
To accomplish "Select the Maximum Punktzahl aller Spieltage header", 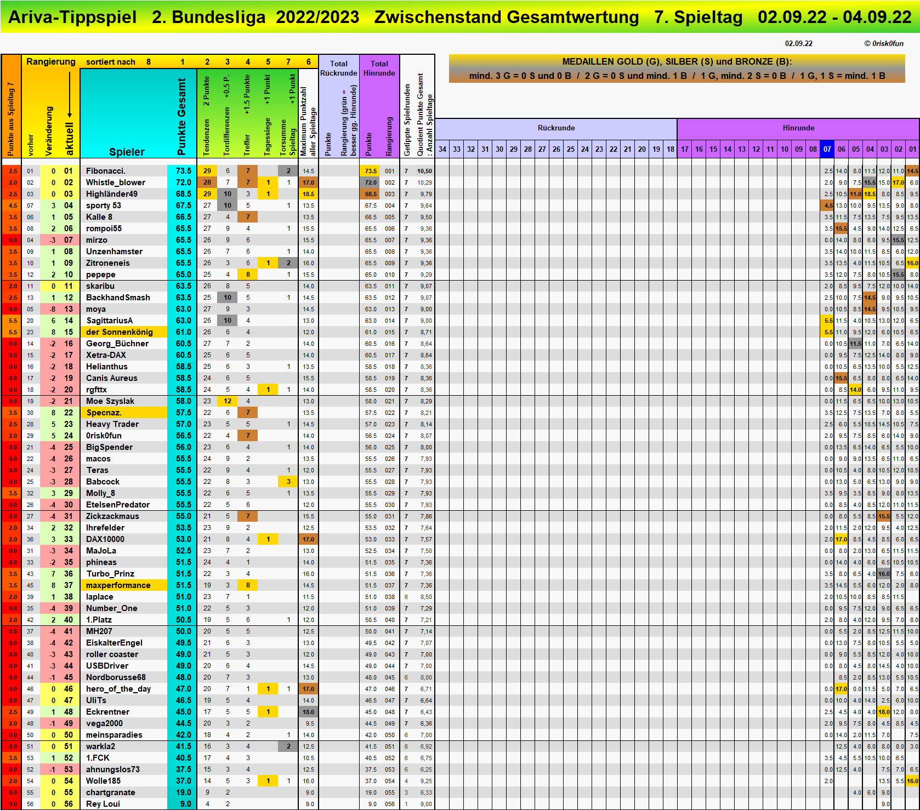I will tap(309, 113).
